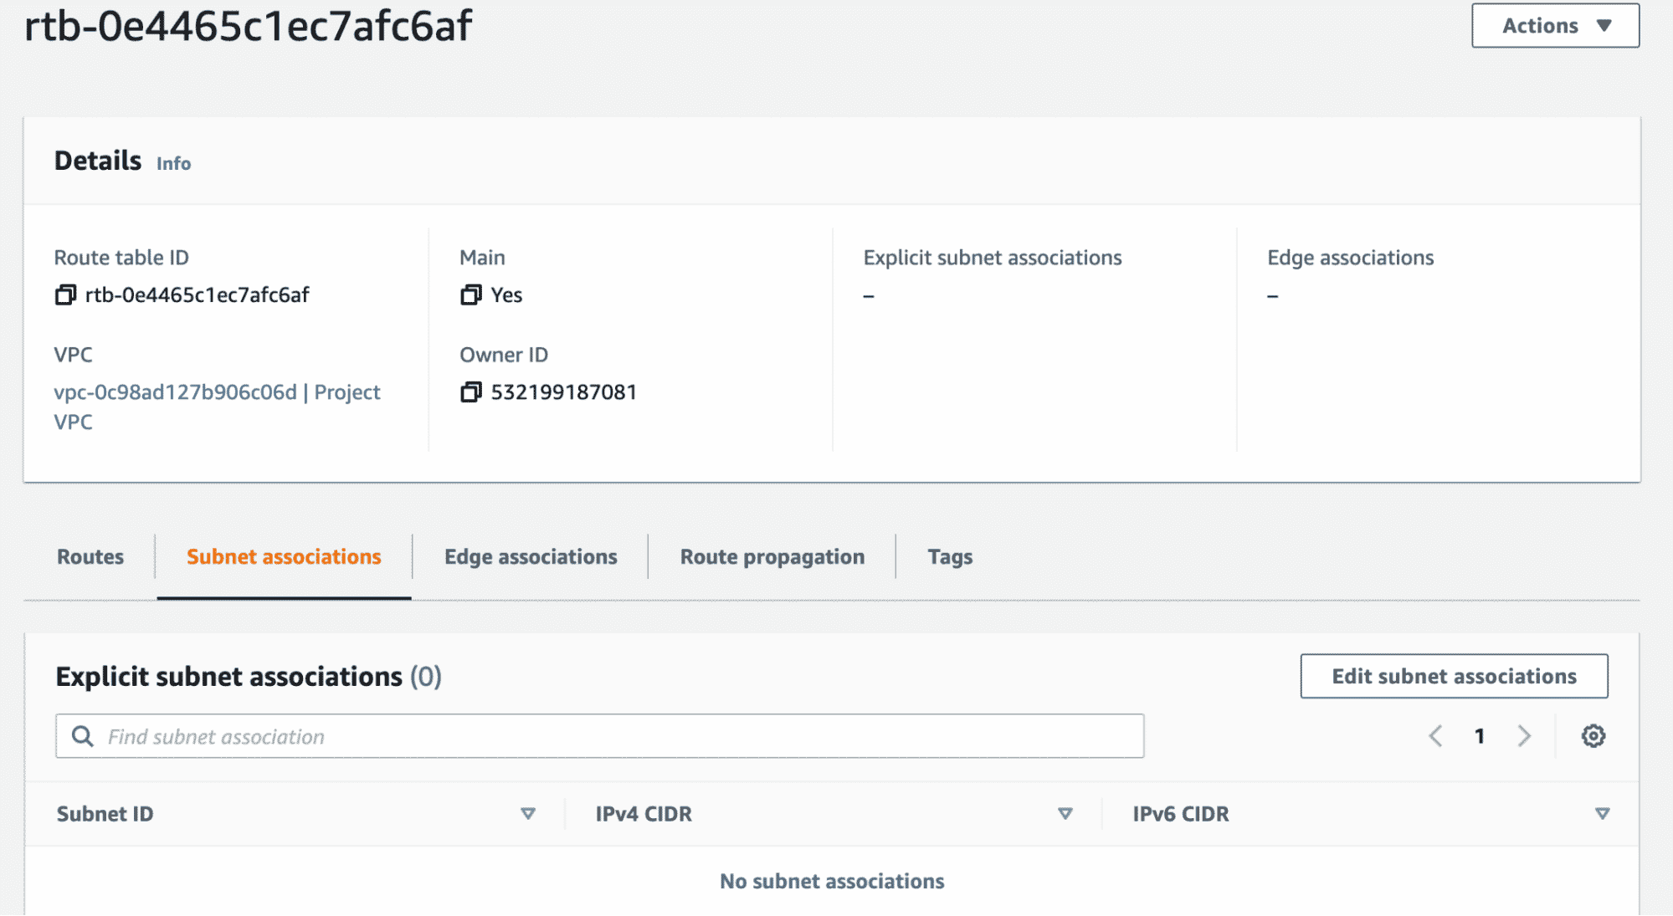The height and width of the screenshot is (916, 1673).
Task: Open the Edge associations tab
Action: [531, 557]
